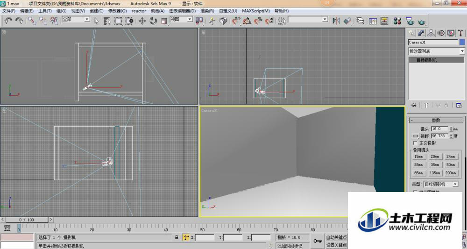The height and width of the screenshot is (249, 467).
Task: Toggle Percent Snap icon
Action: coord(258,21)
